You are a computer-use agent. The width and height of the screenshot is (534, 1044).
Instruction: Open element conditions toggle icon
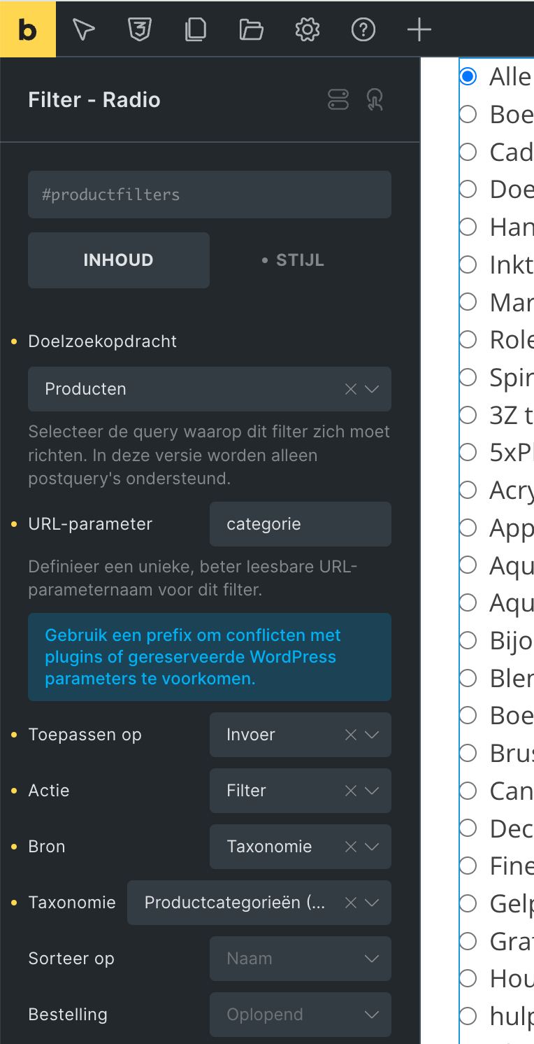(338, 100)
